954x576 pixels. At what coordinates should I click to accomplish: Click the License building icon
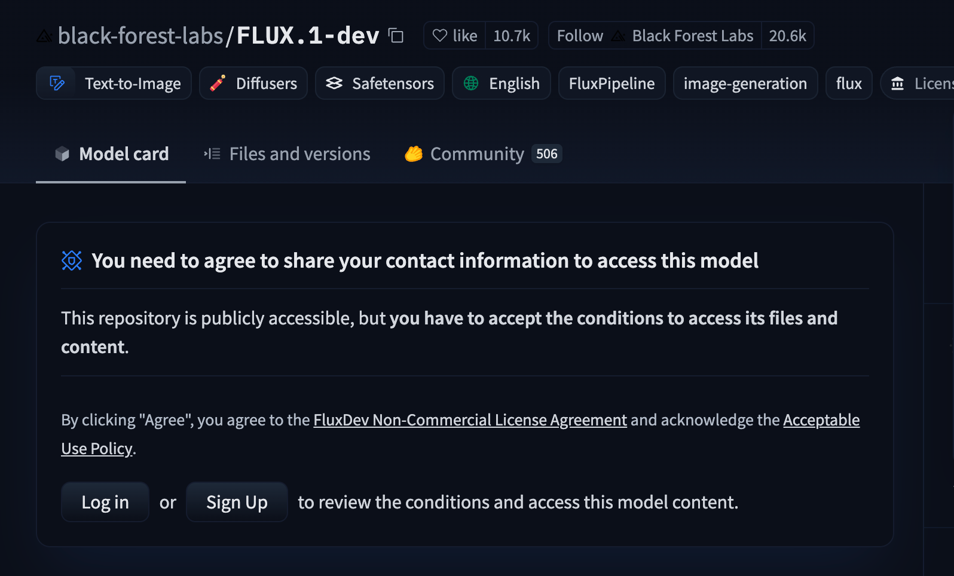click(x=897, y=84)
